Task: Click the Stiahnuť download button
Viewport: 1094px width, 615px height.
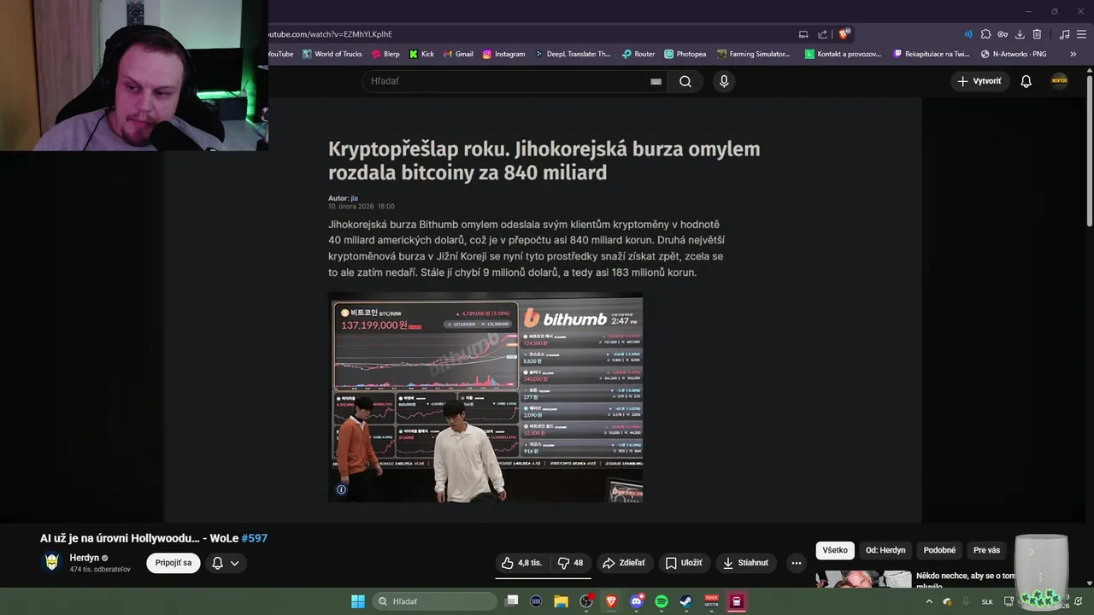Action: coord(746,563)
